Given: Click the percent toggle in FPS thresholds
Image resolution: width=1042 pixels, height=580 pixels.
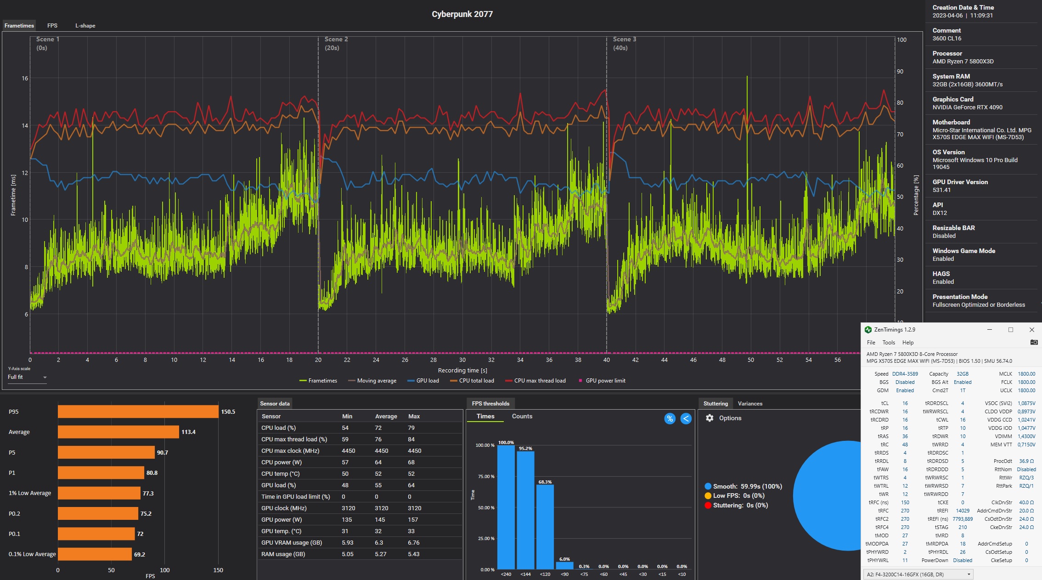Looking at the screenshot, I should click(670, 418).
